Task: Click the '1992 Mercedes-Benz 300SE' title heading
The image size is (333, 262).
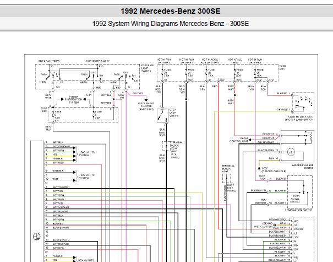Action: [171, 11]
